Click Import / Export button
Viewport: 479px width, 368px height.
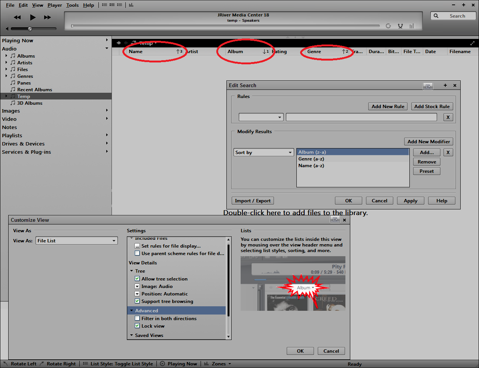[x=253, y=201]
